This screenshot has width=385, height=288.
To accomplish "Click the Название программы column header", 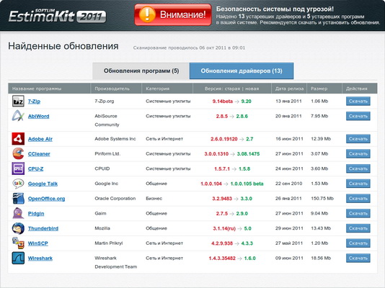I will [37, 89].
